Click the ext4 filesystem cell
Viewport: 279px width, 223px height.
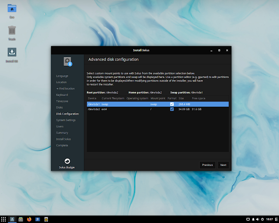[104, 109]
